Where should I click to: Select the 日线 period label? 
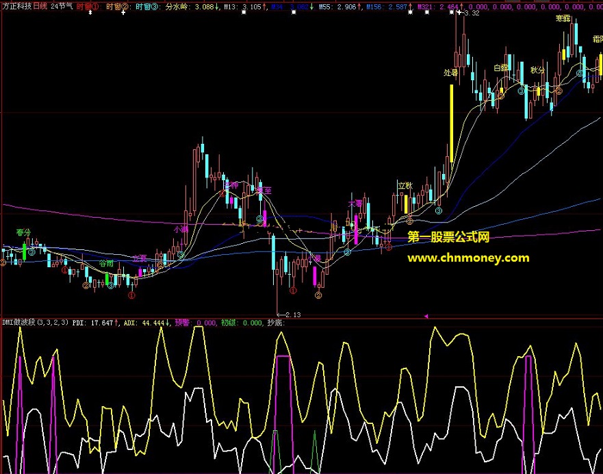[40, 7]
